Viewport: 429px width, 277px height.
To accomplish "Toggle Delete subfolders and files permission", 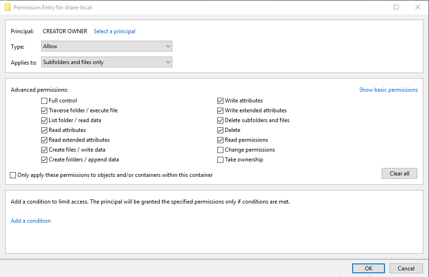I will coord(221,120).
